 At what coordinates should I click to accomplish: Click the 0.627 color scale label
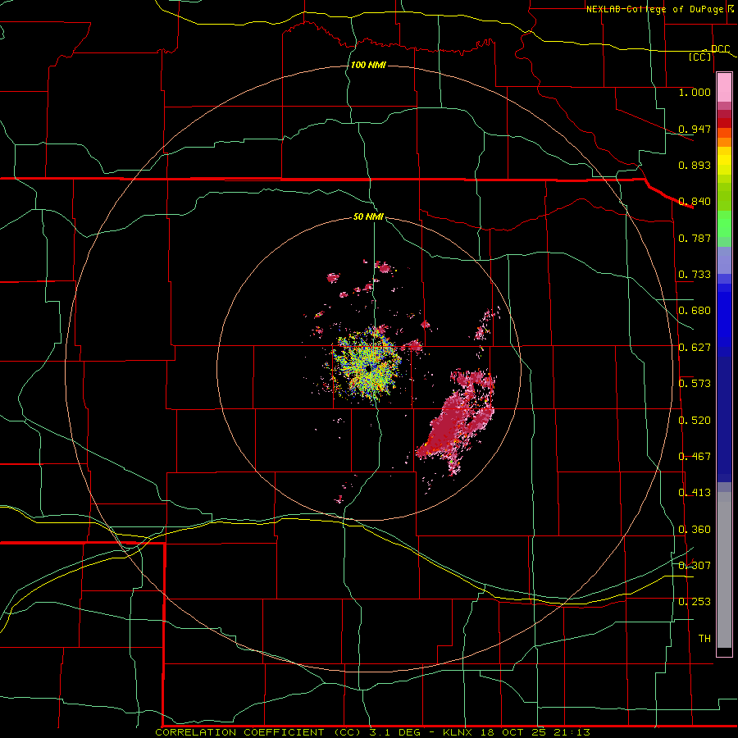pos(695,348)
